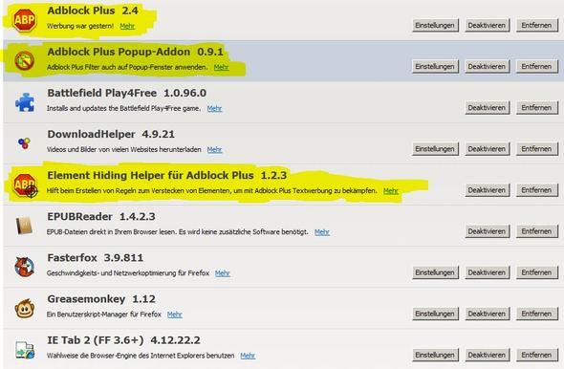Entfernen the Fasterfox add-on
The image size is (564, 369).
536,272
